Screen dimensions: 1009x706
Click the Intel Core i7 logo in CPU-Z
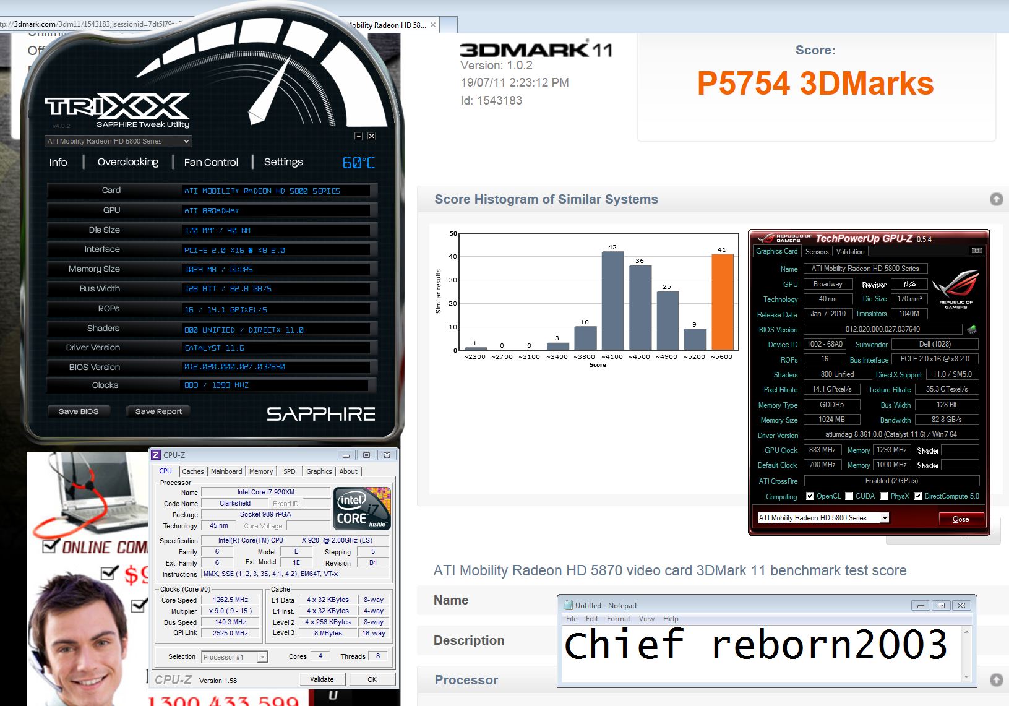point(363,509)
